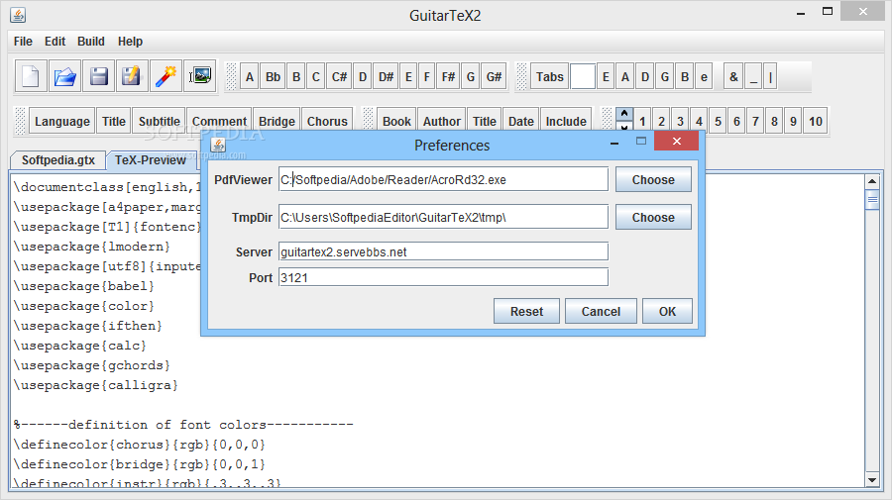Viewport: 892px width, 500px height.
Task: Click the GuitarTeX2 window Java icon
Action: pos(18,15)
